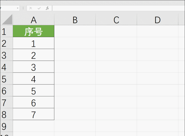
Task: Click the formula bar input field
Action: coord(119,8)
